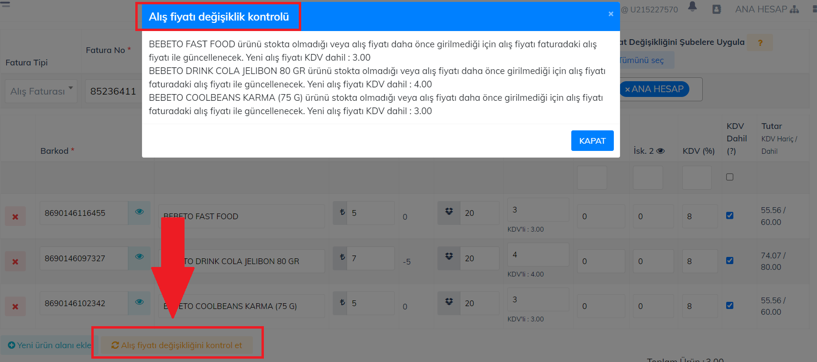This screenshot has height=362, width=817.
Task: Open the contact book icon in header
Action: tap(717, 9)
